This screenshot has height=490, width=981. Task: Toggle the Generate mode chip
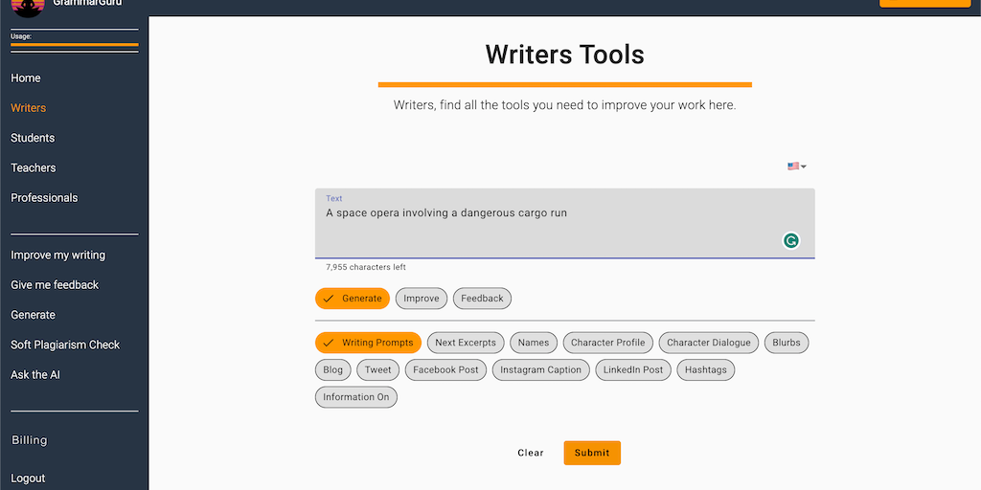353,299
